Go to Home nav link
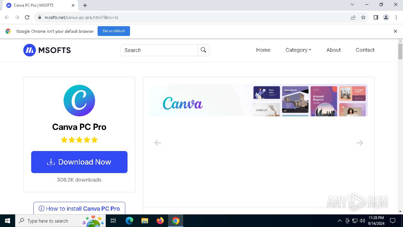 point(263,50)
